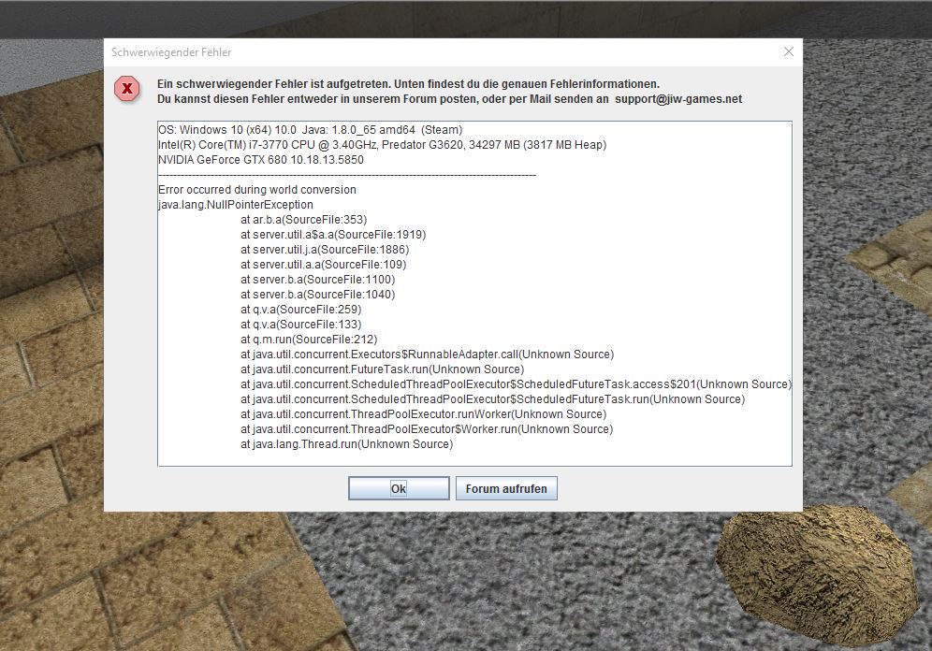The width and height of the screenshot is (932, 651).
Task: Click the Ok button
Action: point(399,488)
